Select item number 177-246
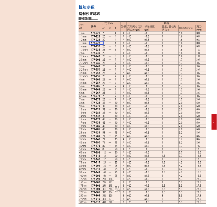217x207 pixels. coord(95,63)
